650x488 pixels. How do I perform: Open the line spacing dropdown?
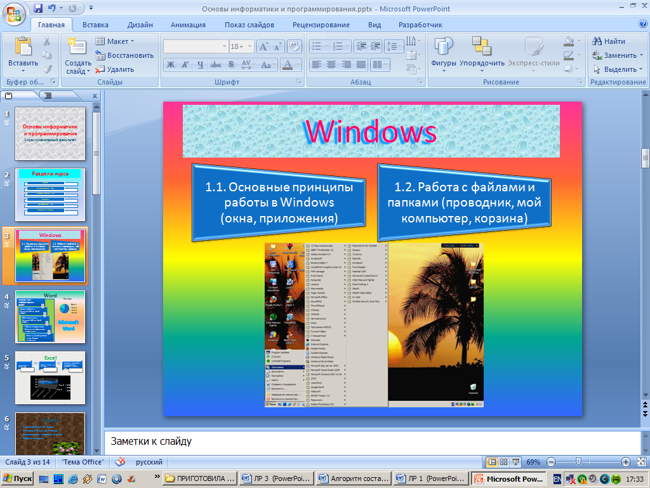(394, 46)
